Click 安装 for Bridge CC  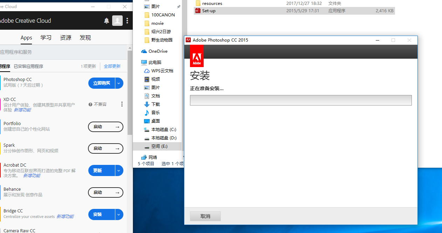coord(102,214)
